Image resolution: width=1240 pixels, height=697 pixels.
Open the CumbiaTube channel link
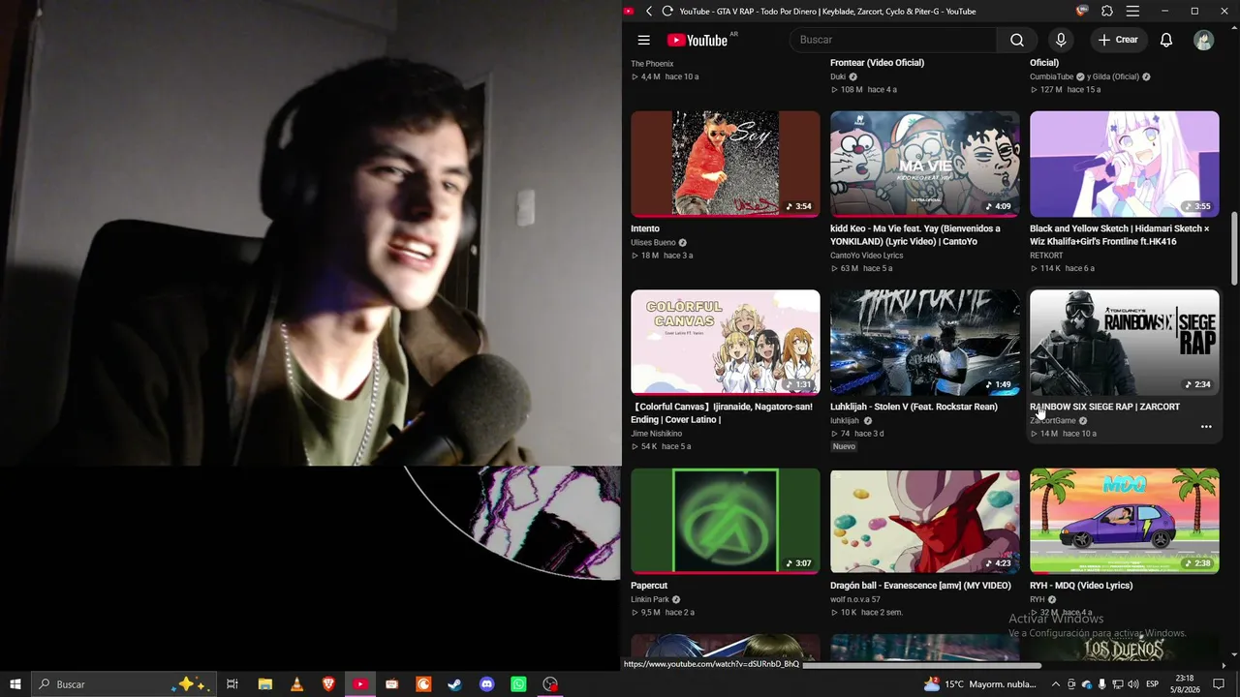pyautogui.click(x=1052, y=76)
